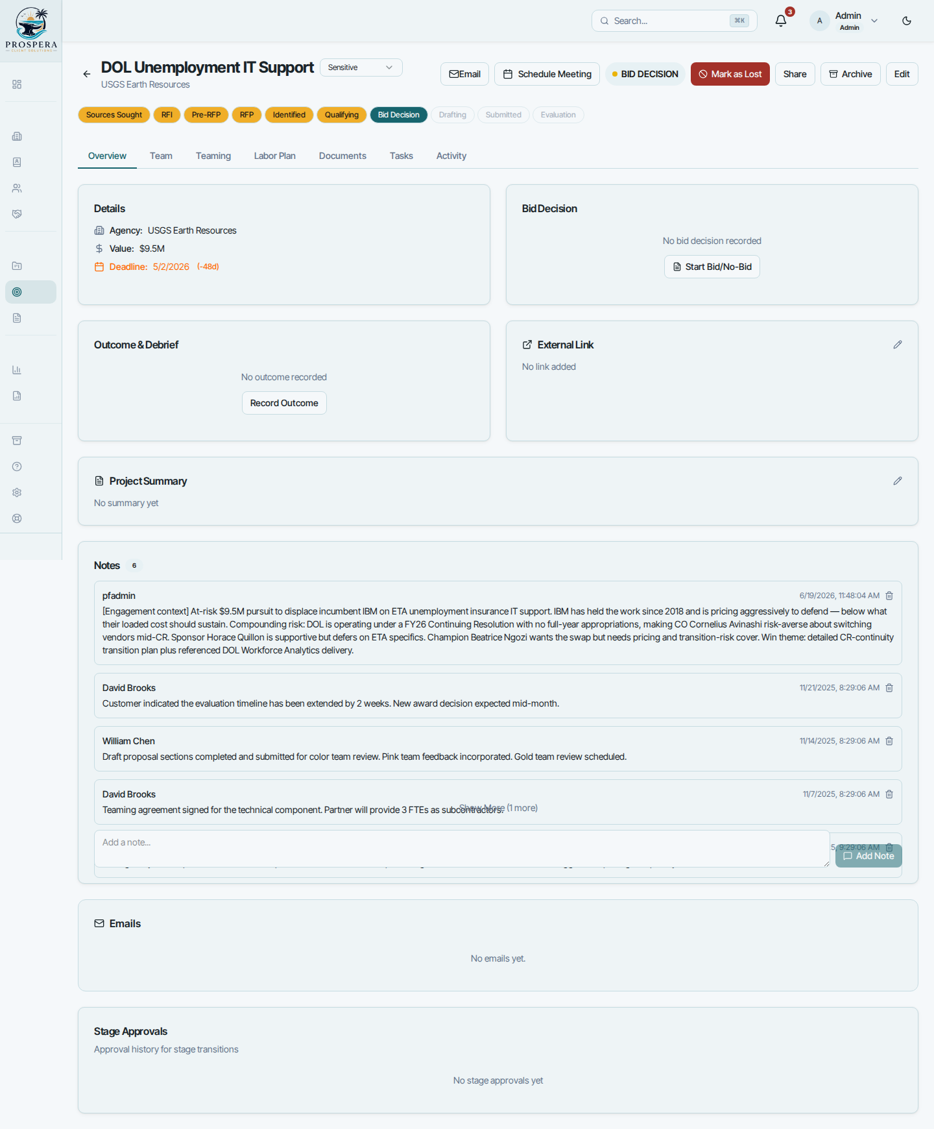Screen dimensions: 934x1129
Task: Click Record Outcome
Action: [x=284, y=403]
